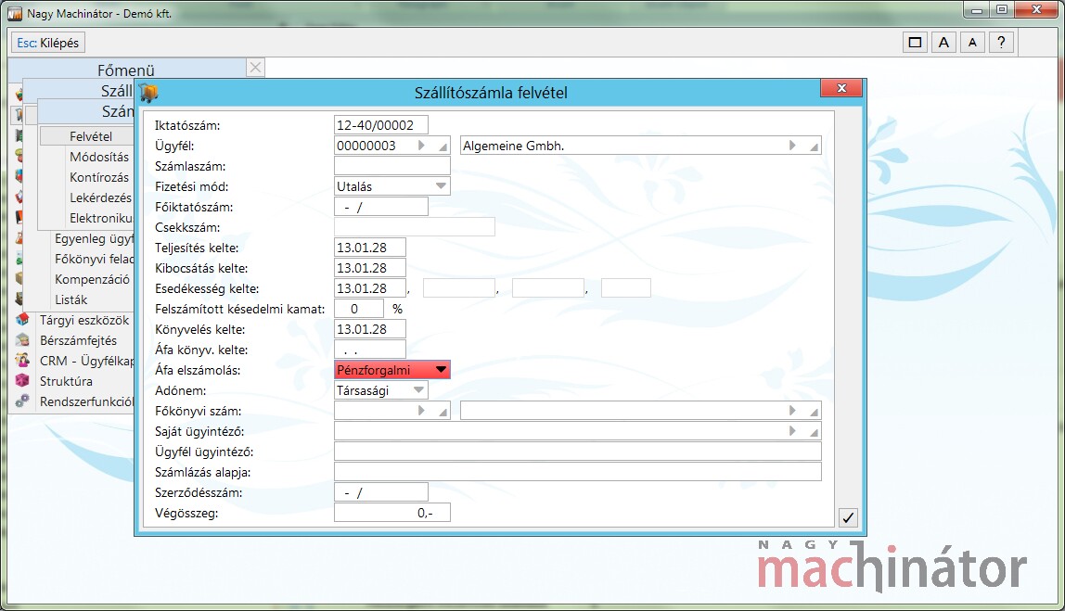This screenshot has width=1065, height=611.
Task: Expand the Főkönyvi szám code lookup arrow
Action: (x=422, y=411)
